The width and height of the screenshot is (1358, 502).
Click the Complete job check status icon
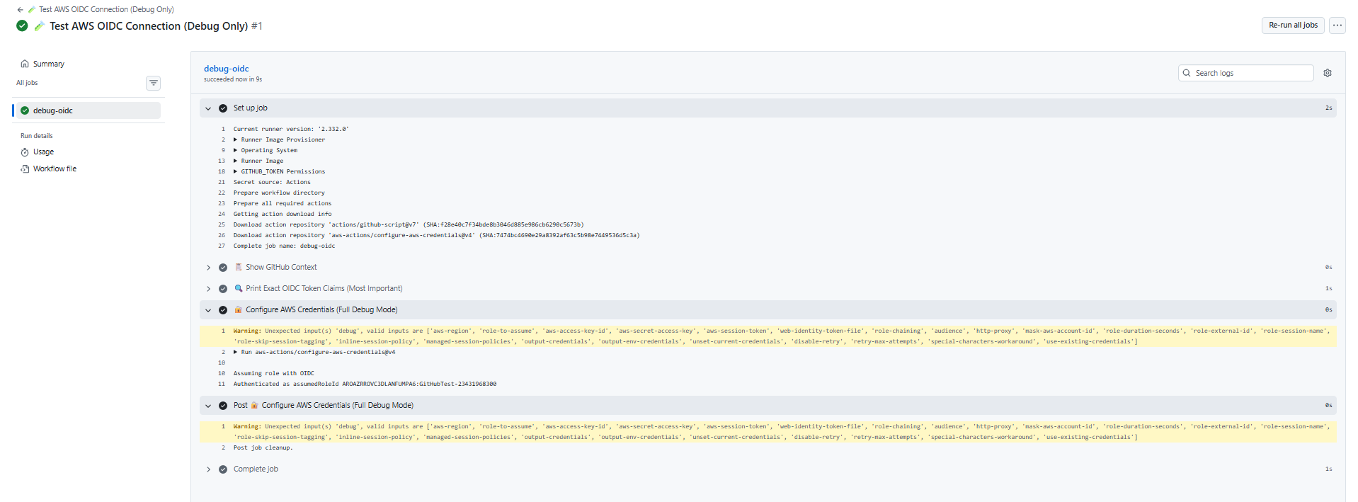pyautogui.click(x=223, y=469)
